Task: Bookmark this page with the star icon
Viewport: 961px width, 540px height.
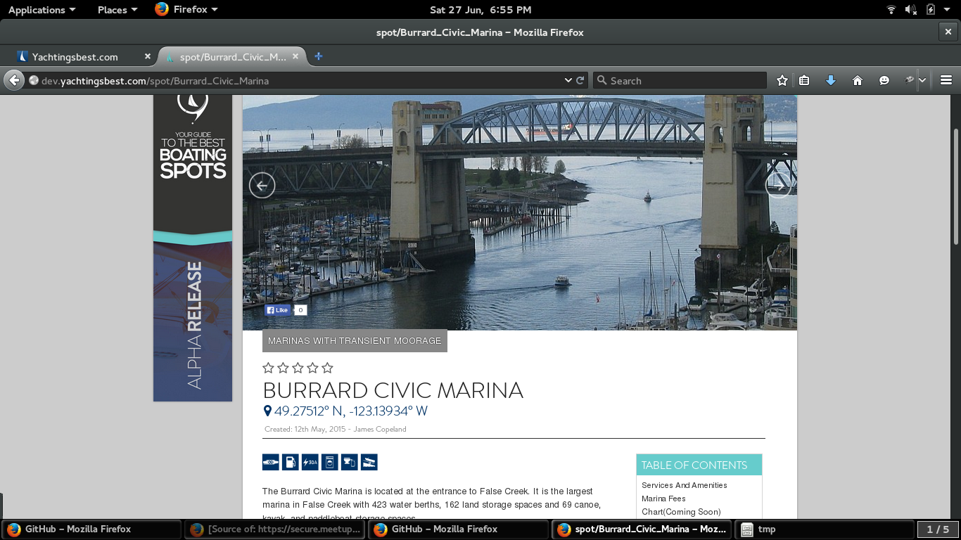Action: pos(782,81)
